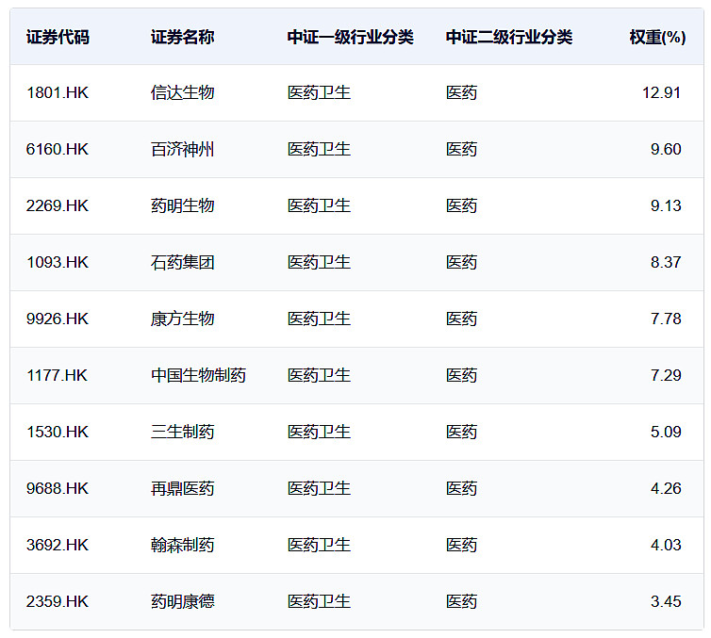Click 医药卫生 in the 9688.HK row
Viewport: 711px width, 638px height.
[319, 488]
